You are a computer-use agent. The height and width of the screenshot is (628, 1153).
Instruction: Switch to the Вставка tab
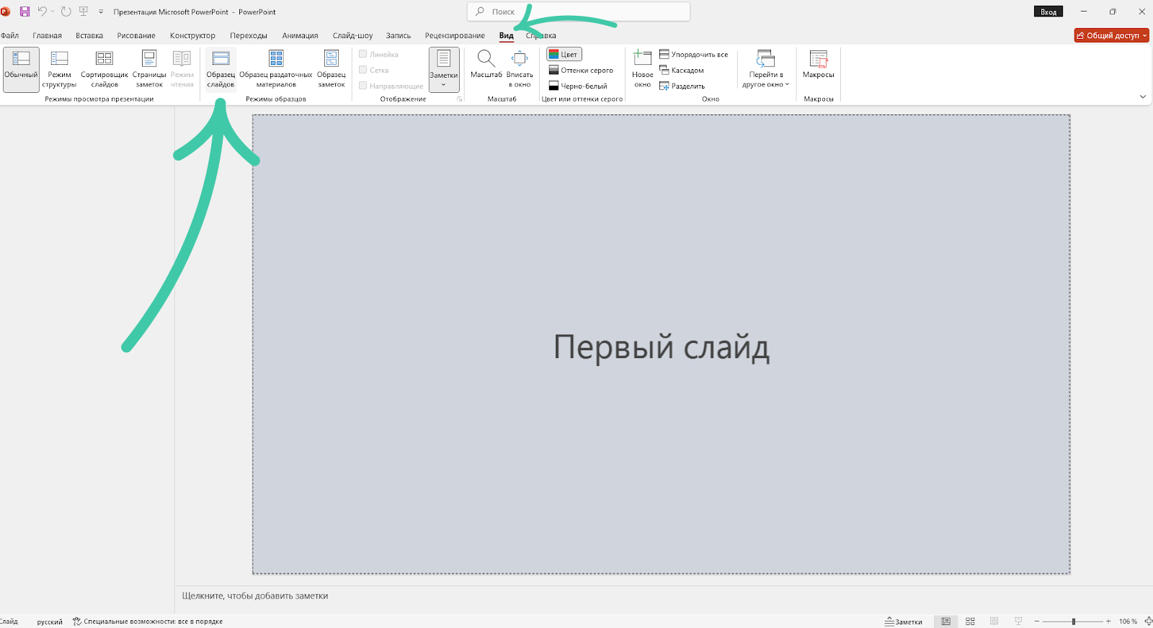coord(89,35)
